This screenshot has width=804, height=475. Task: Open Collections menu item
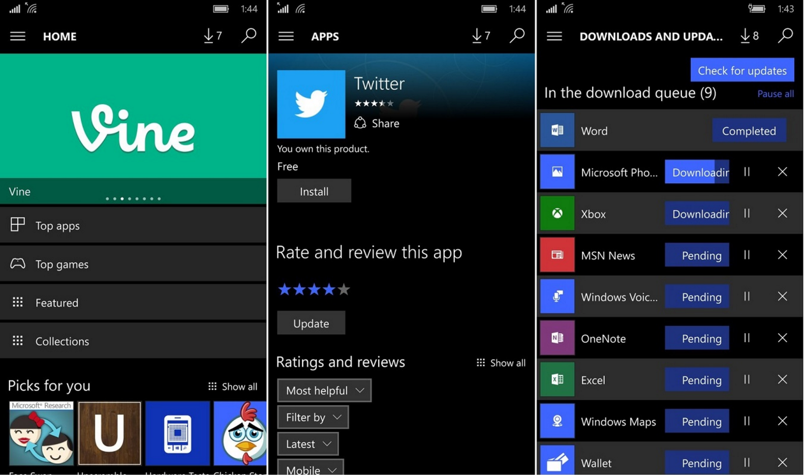point(133,341)
